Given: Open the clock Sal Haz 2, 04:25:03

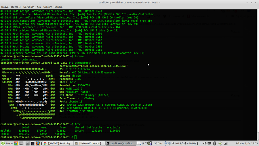Looking at the screenshot, I should (246, 143).
